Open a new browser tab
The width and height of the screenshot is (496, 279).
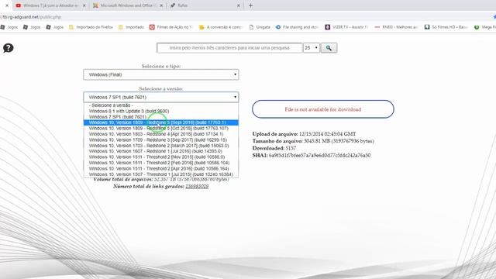(250, 5)
